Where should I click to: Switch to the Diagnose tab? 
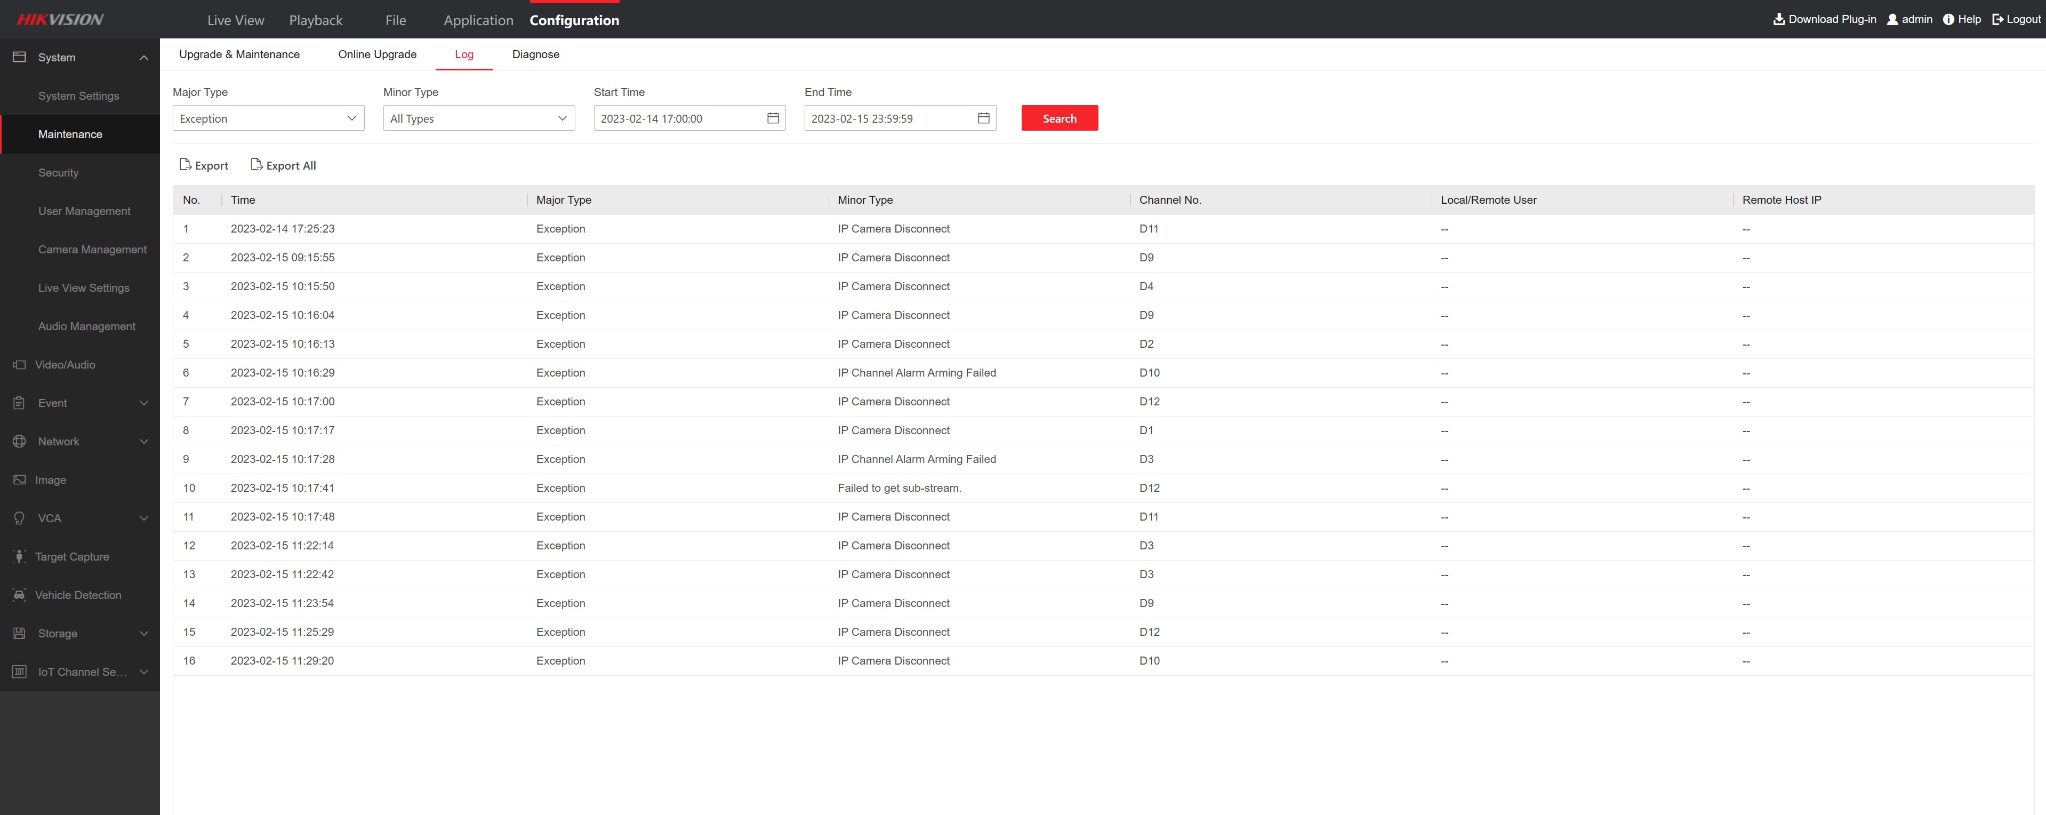pos(535,54)
